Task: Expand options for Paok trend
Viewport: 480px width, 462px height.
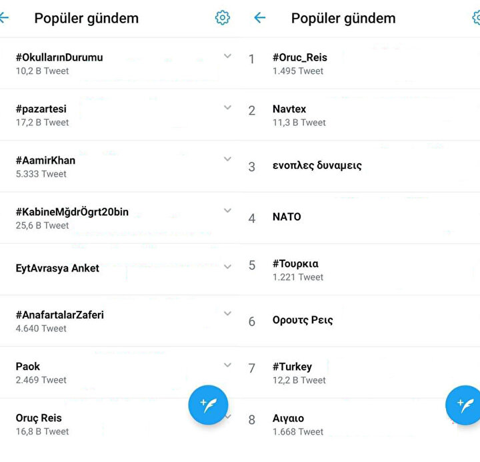Action: [227, 365]
